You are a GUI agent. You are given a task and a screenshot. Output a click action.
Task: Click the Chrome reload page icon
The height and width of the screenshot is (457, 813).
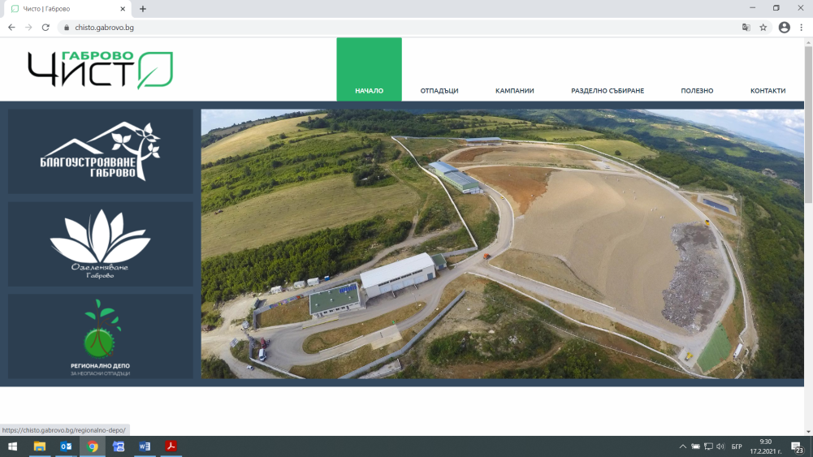tap(45, 27)
